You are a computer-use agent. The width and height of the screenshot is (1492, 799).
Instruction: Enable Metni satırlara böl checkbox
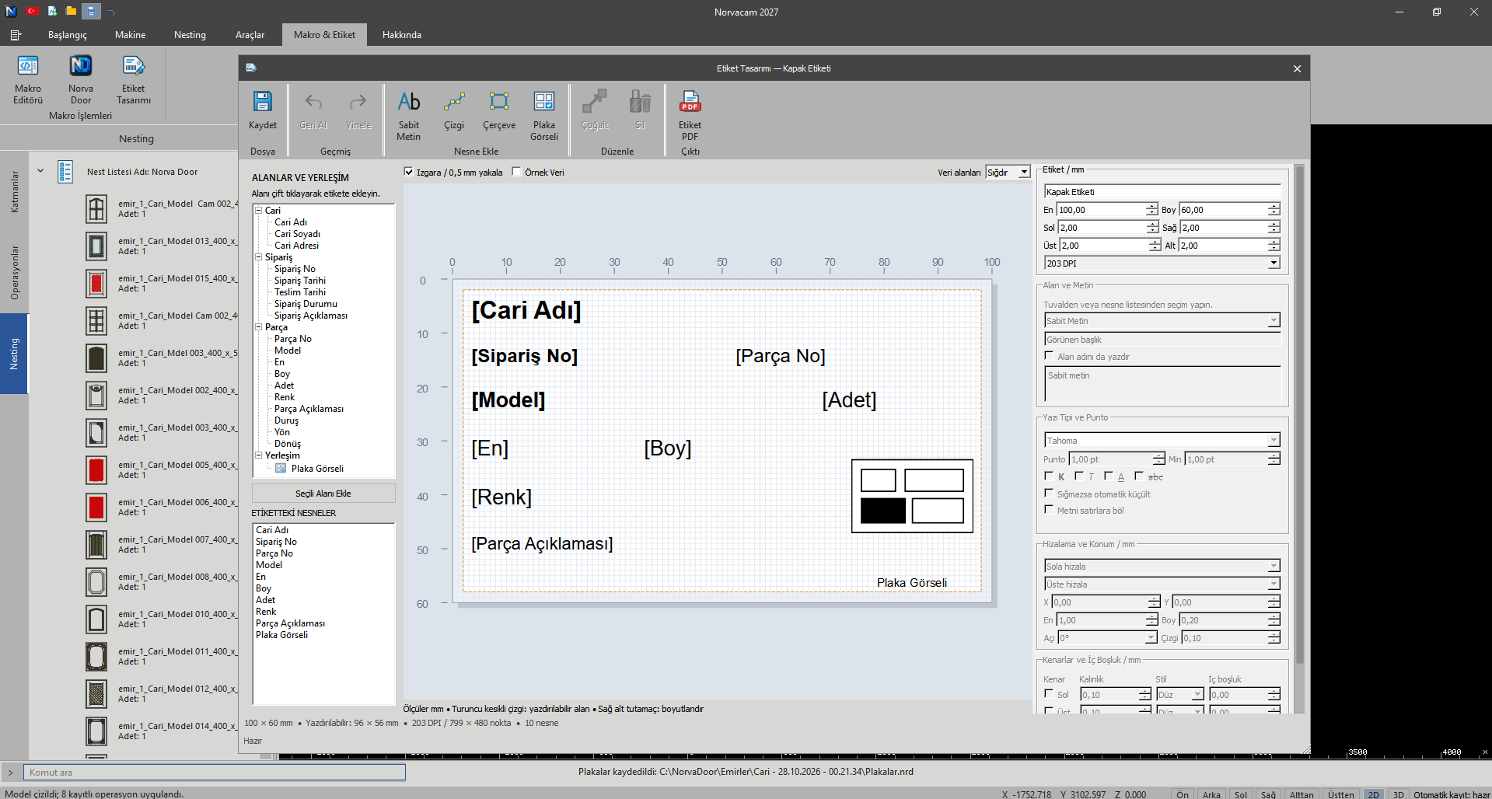click(1049, 510)
